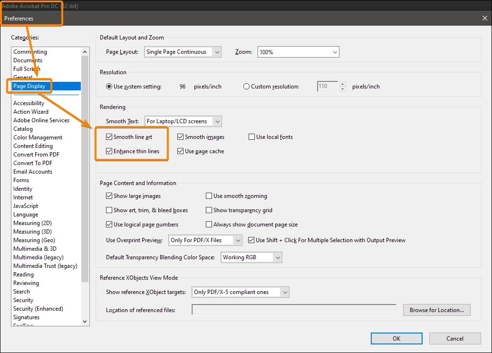Select Full Screen category

(27, 69)
